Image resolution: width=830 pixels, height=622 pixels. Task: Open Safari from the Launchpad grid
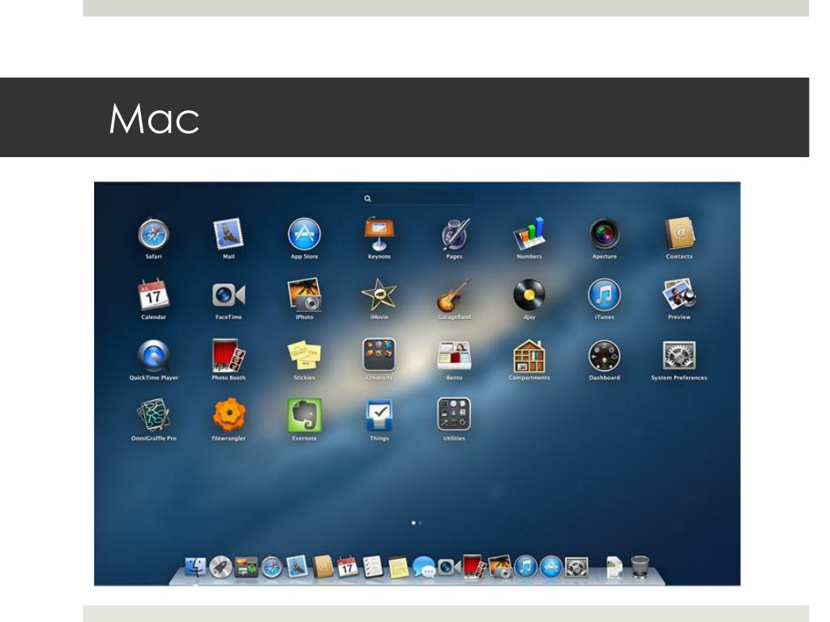(x=153, y=234)
